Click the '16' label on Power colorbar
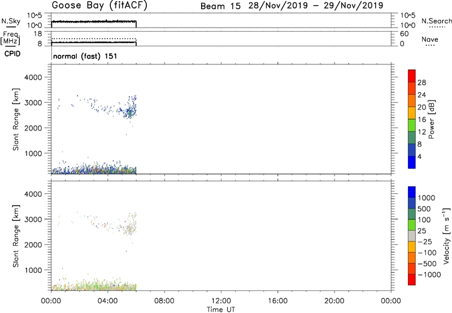The width and height of the screenshot is (452, 313). tap(421, 120)
